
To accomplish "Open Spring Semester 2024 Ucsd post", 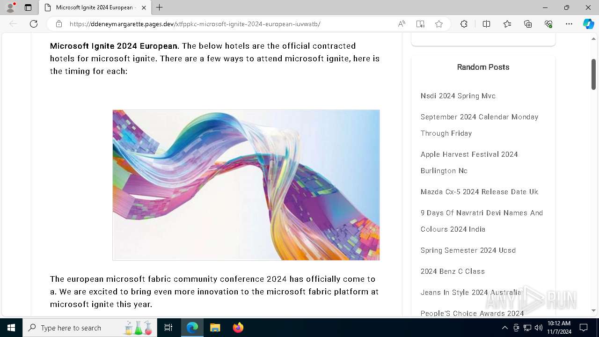I will coord(468,250).
